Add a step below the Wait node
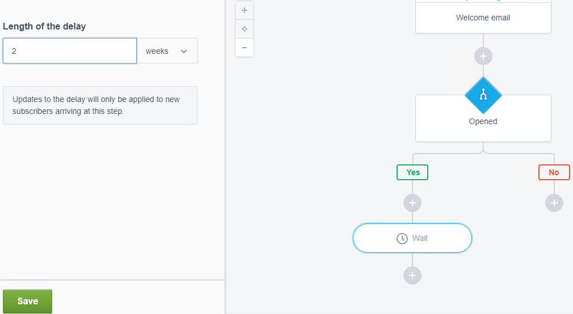The width and height of the screenshot is (573, 314). tap(412, 275)
